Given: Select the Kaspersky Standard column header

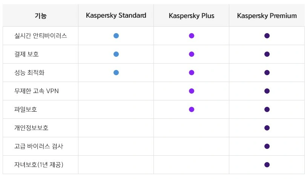Looking at the screenshot, I should point(116,16).
